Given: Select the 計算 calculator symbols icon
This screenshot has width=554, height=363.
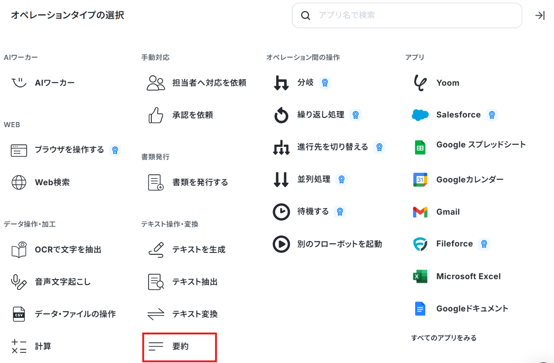Looking at the screenshot, I should pyautogui.click(x=19, y=346).
